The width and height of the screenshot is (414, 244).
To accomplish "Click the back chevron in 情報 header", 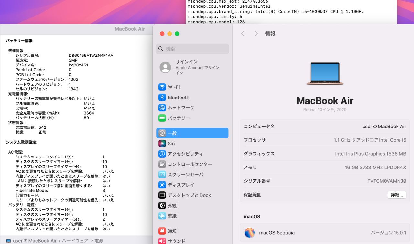I will (x=243, y=34).
